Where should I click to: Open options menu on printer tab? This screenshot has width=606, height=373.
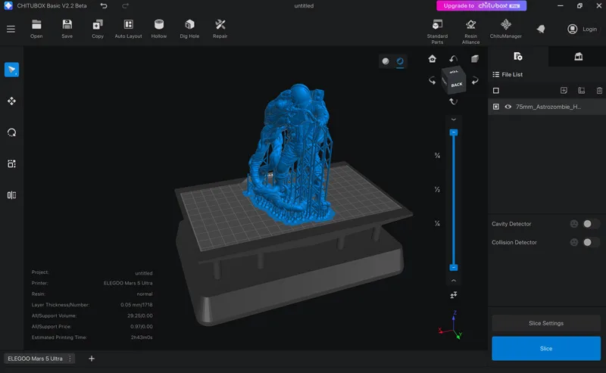click(70, 359)
